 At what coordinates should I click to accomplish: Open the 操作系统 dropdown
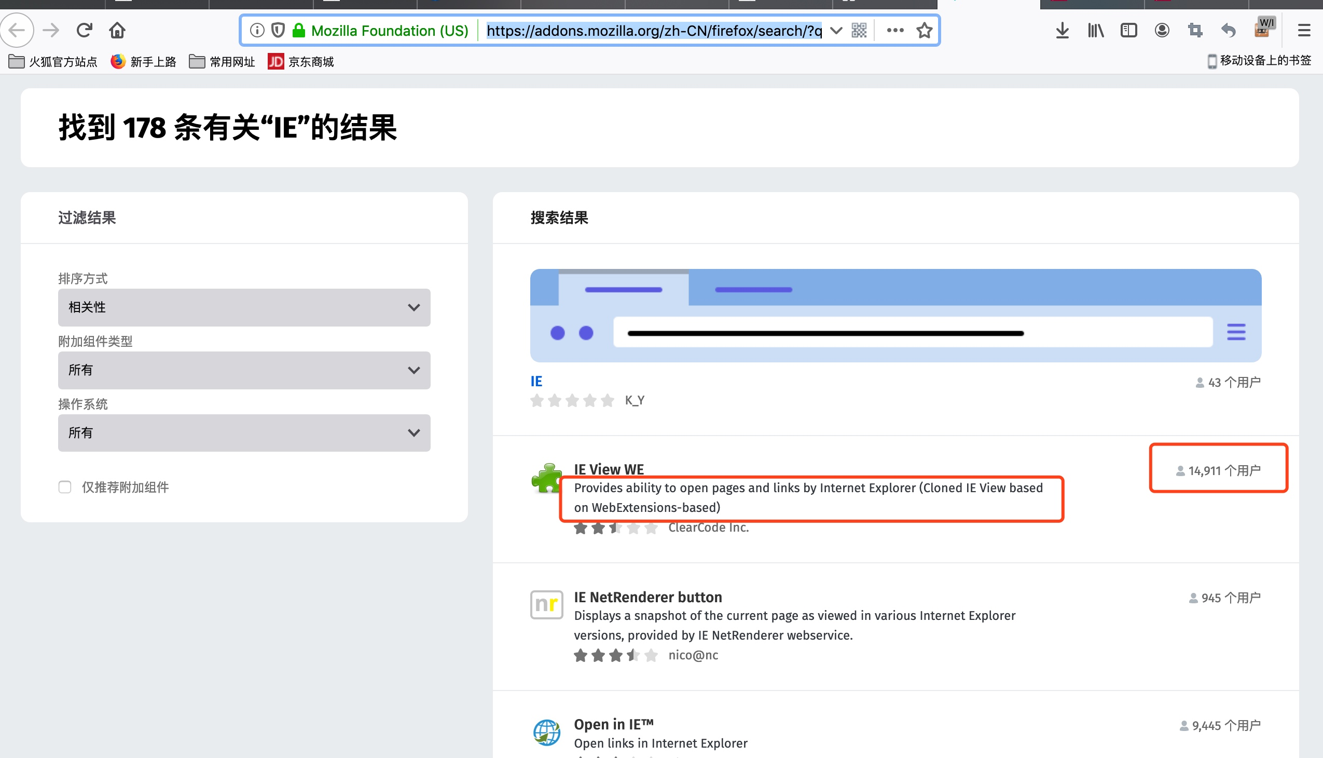(244, 432)
